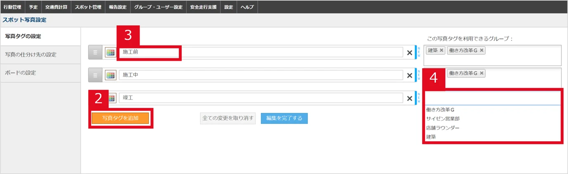
Task: Grab the drag handle of the 施工前 row
Action: coord(95,52)
